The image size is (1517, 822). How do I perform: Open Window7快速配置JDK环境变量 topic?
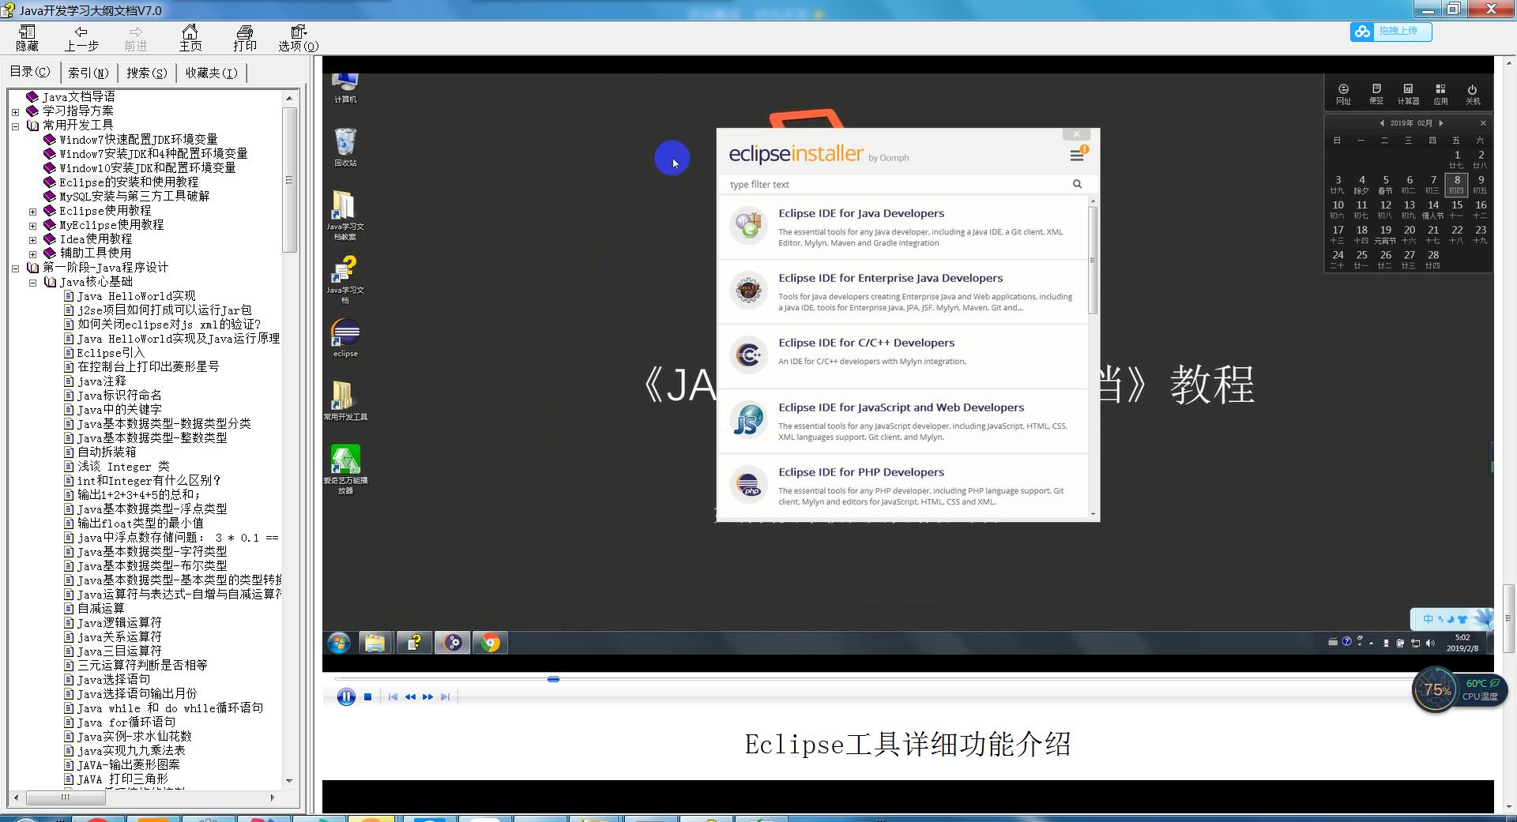pyautogui.click(x=138, y=139)
